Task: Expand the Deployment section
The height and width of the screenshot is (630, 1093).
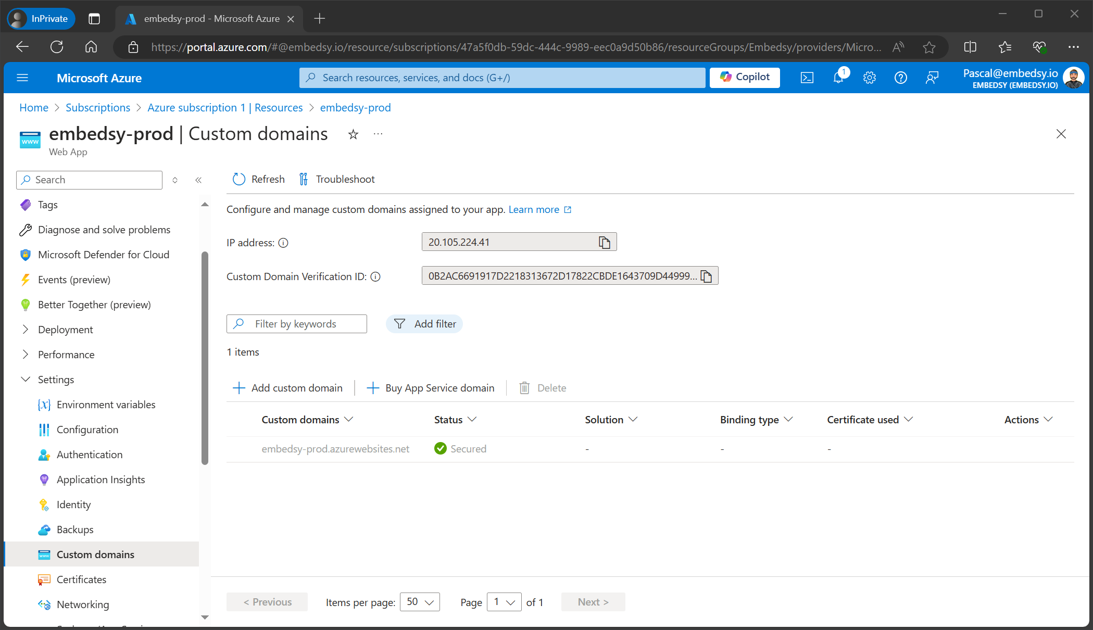Action: tap(26, 330)
